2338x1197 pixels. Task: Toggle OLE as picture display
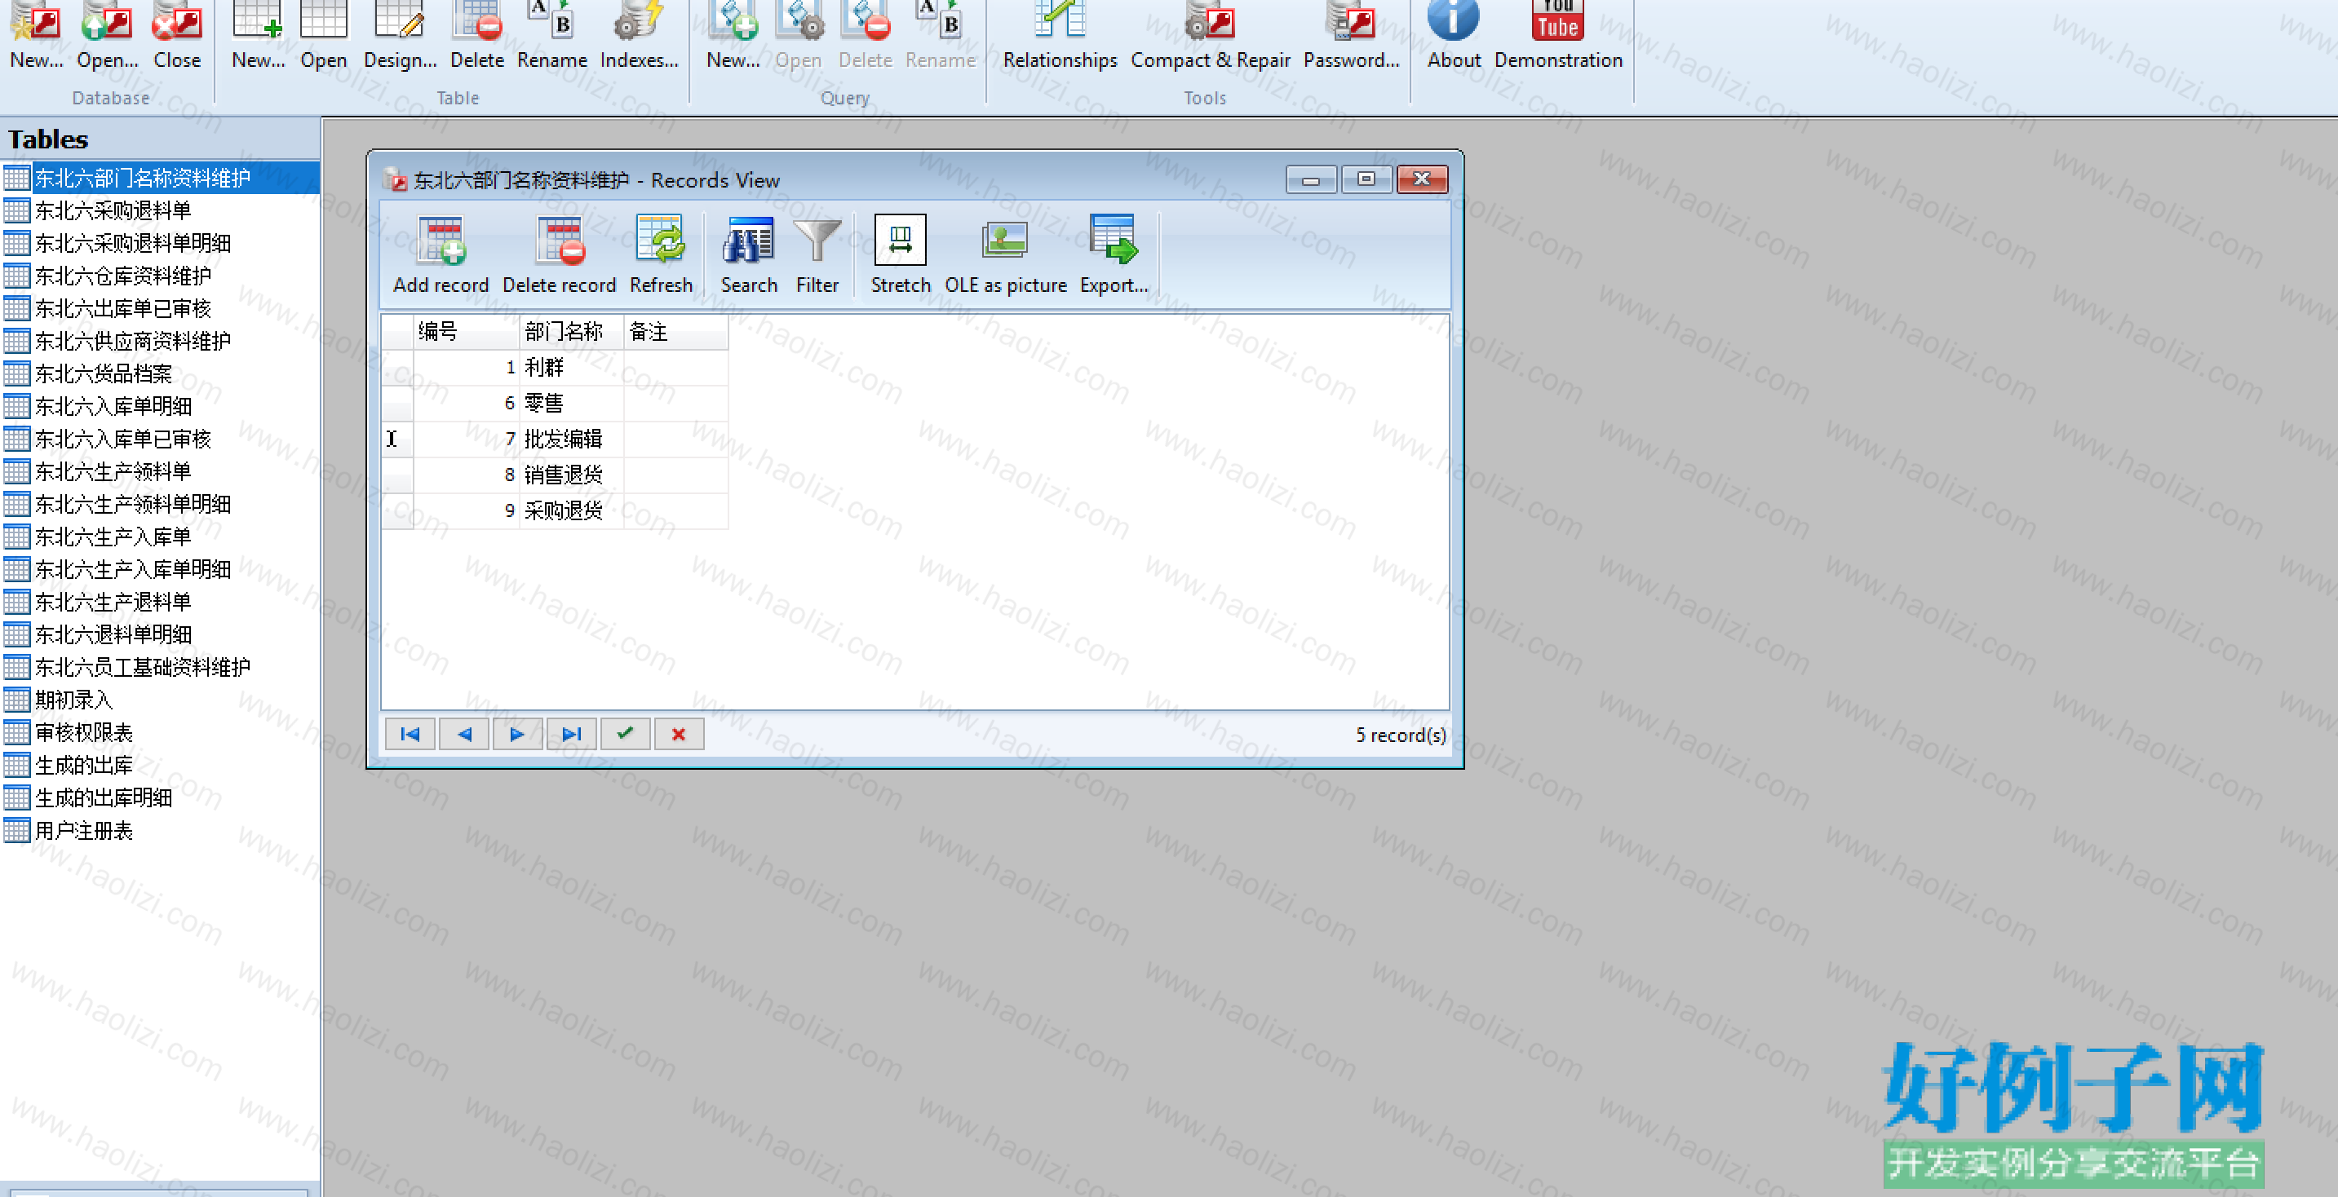tap(1006, 255)
